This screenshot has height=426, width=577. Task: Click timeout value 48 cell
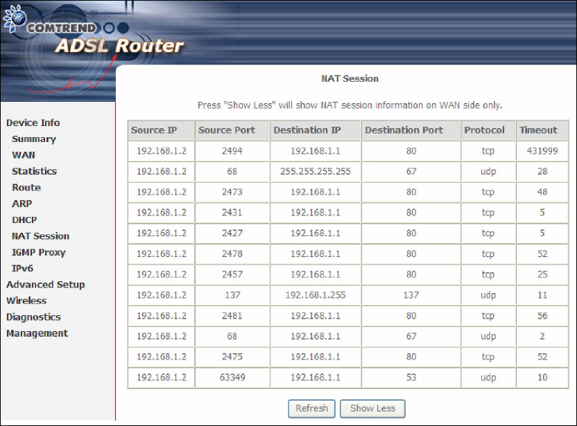click(542, 192)
